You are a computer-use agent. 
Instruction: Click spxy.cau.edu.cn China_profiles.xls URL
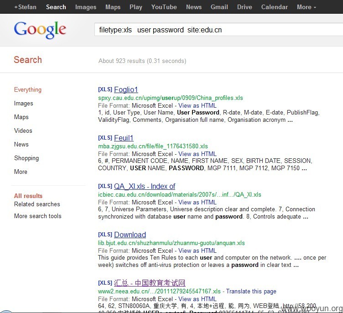(171, 98)
